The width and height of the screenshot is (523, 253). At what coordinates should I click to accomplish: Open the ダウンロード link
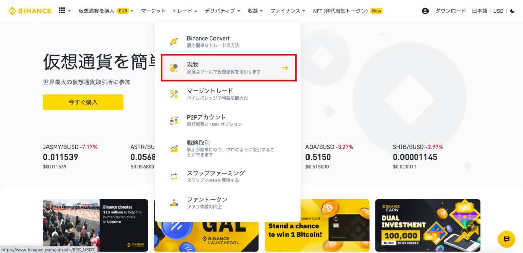(x=450, y=11)
